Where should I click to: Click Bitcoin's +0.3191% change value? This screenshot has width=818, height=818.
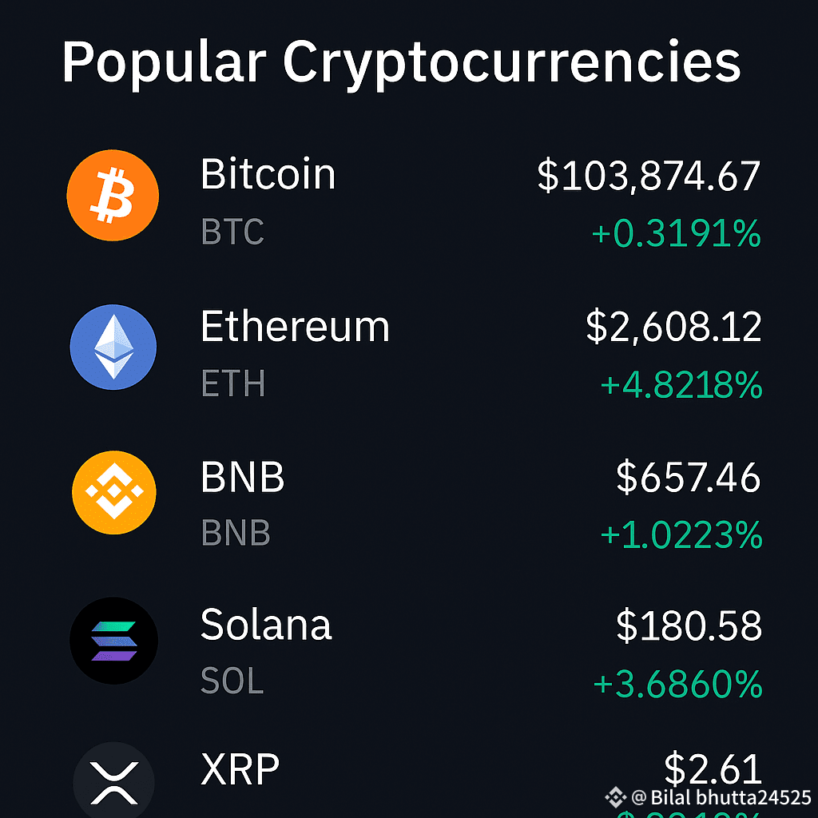(676, 235)
